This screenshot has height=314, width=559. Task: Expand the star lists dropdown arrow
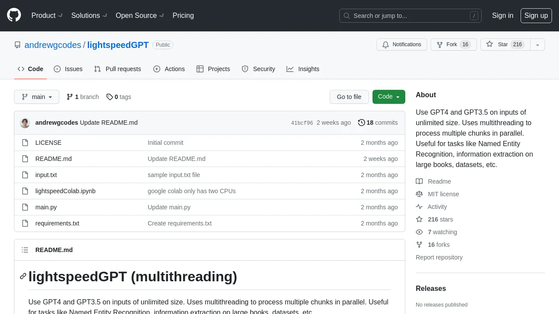(x=538, y=44)
